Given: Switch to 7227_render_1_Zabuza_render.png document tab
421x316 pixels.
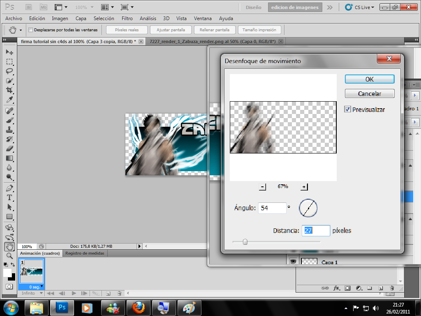Looking at the screenshot, I should click(213, 42).
